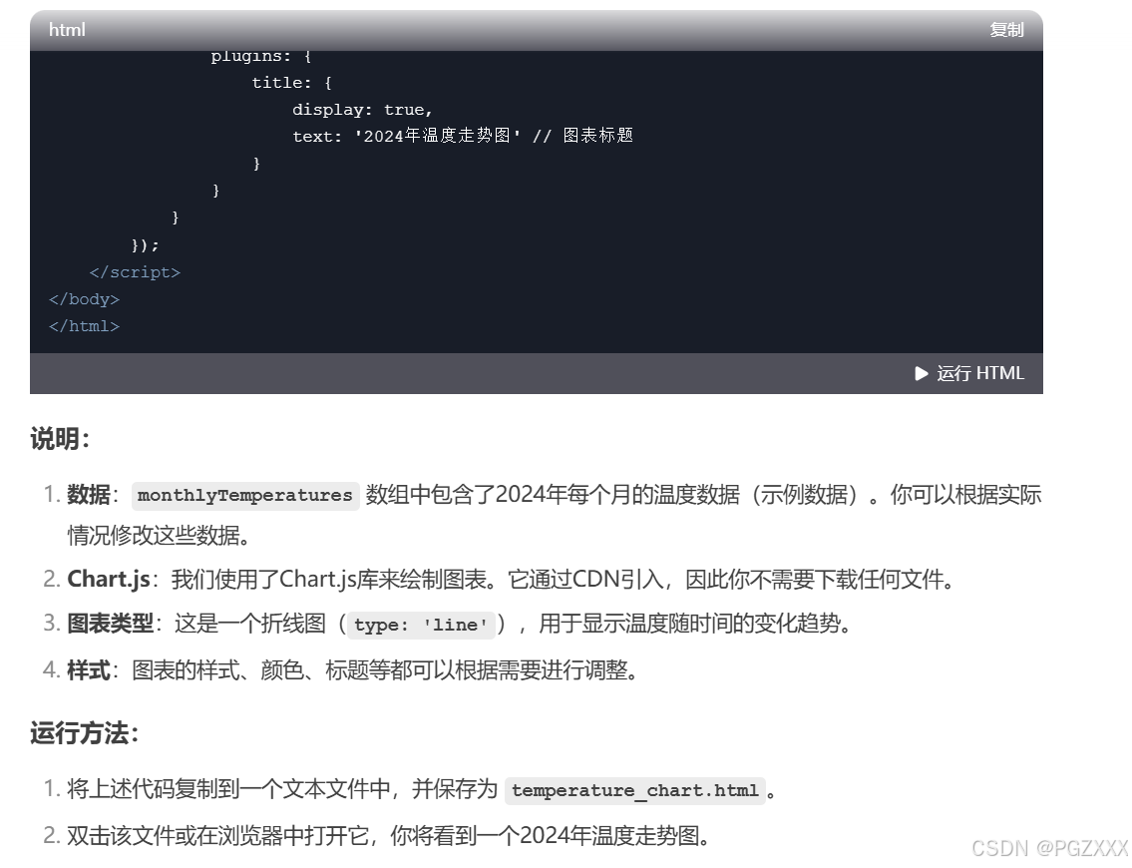Click the closing </body> tag line
The height and width of the screenshot is (868, 1132).
tap(84, 299)
